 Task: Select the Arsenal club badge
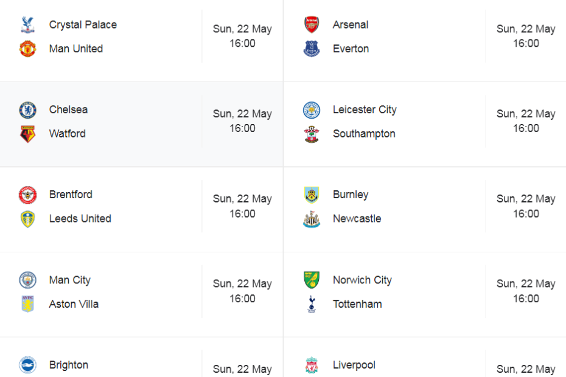(x=311, y=24)
